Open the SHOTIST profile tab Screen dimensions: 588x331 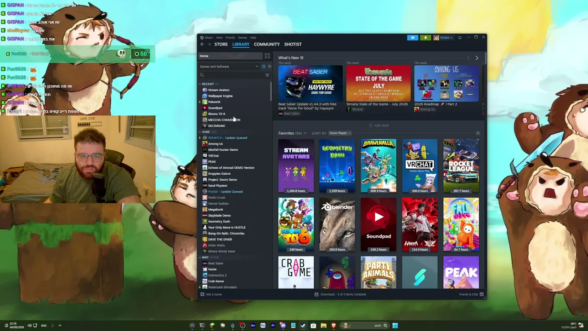pos(293,45)
